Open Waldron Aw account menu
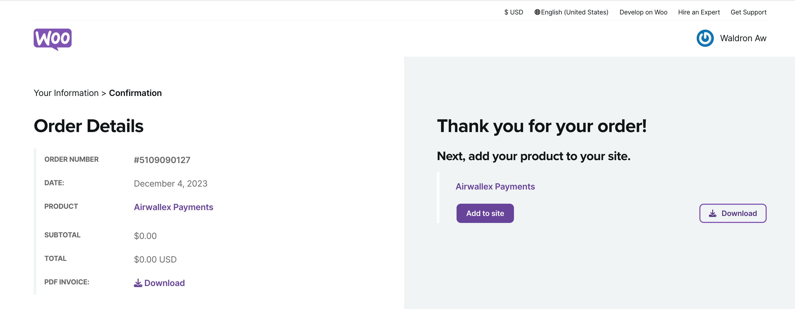 [x=743, y=38]
